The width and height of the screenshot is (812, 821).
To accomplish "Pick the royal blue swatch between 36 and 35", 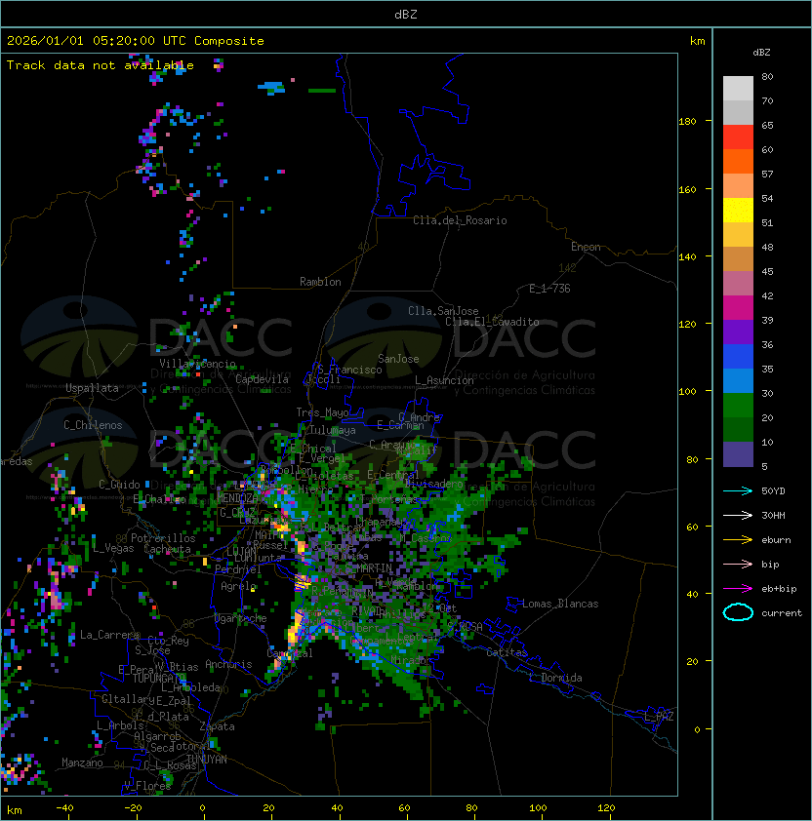I will point(738,357).
